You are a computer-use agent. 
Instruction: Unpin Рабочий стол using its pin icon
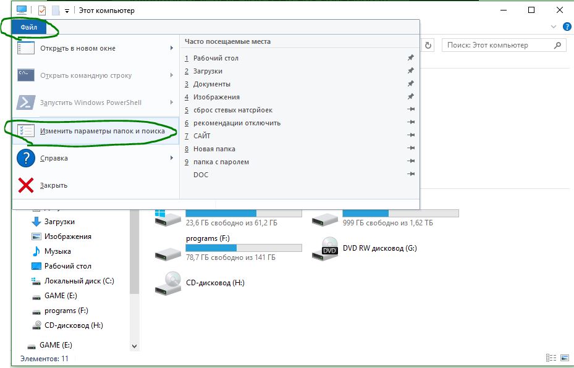pos(411,57)
